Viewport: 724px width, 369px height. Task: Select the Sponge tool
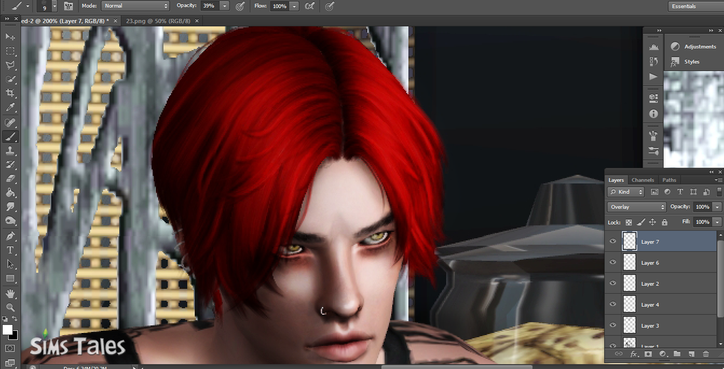pyautogui.click(x=10, y=221)
